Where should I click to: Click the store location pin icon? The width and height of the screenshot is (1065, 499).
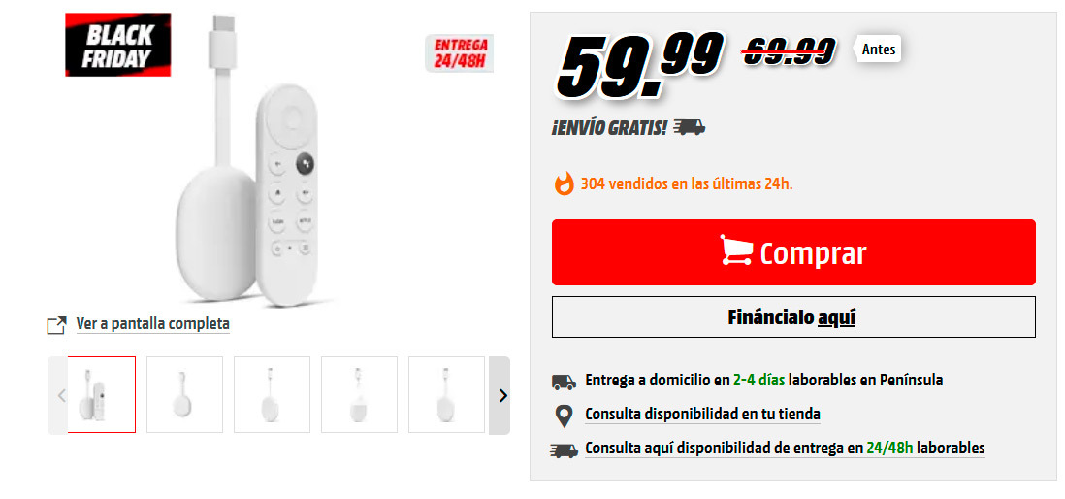[x=564, y=416]
